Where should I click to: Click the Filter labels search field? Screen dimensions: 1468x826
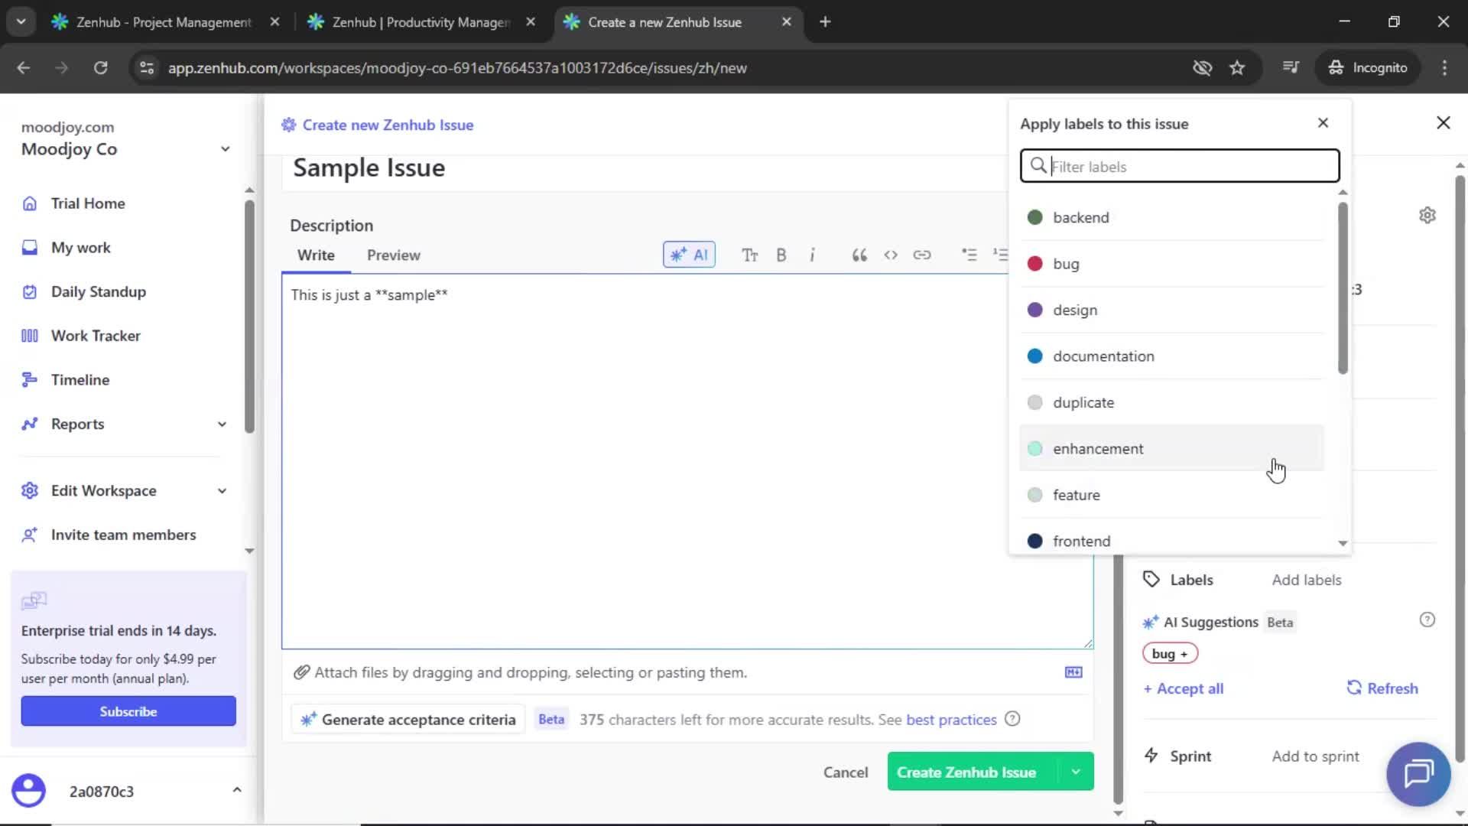(x=1179, y=166)
